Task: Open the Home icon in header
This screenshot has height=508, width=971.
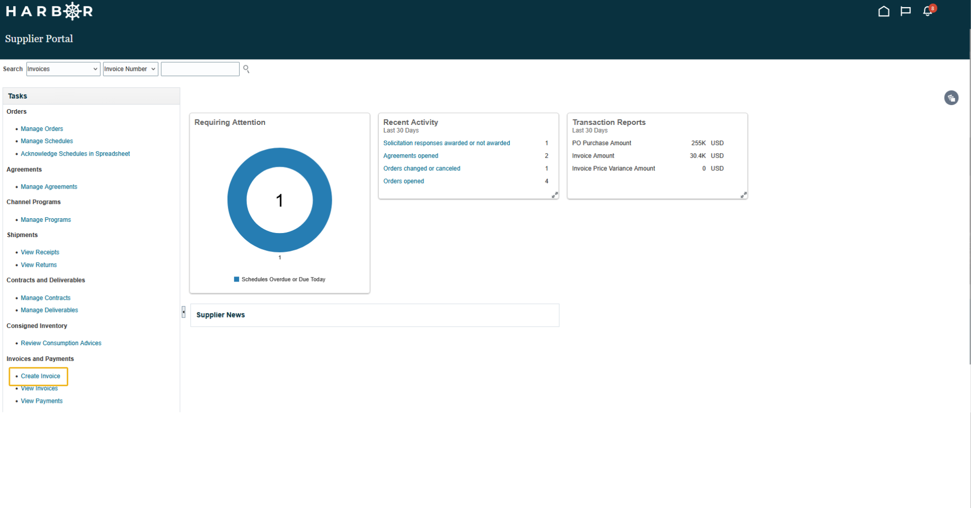Action: [884, 11]
